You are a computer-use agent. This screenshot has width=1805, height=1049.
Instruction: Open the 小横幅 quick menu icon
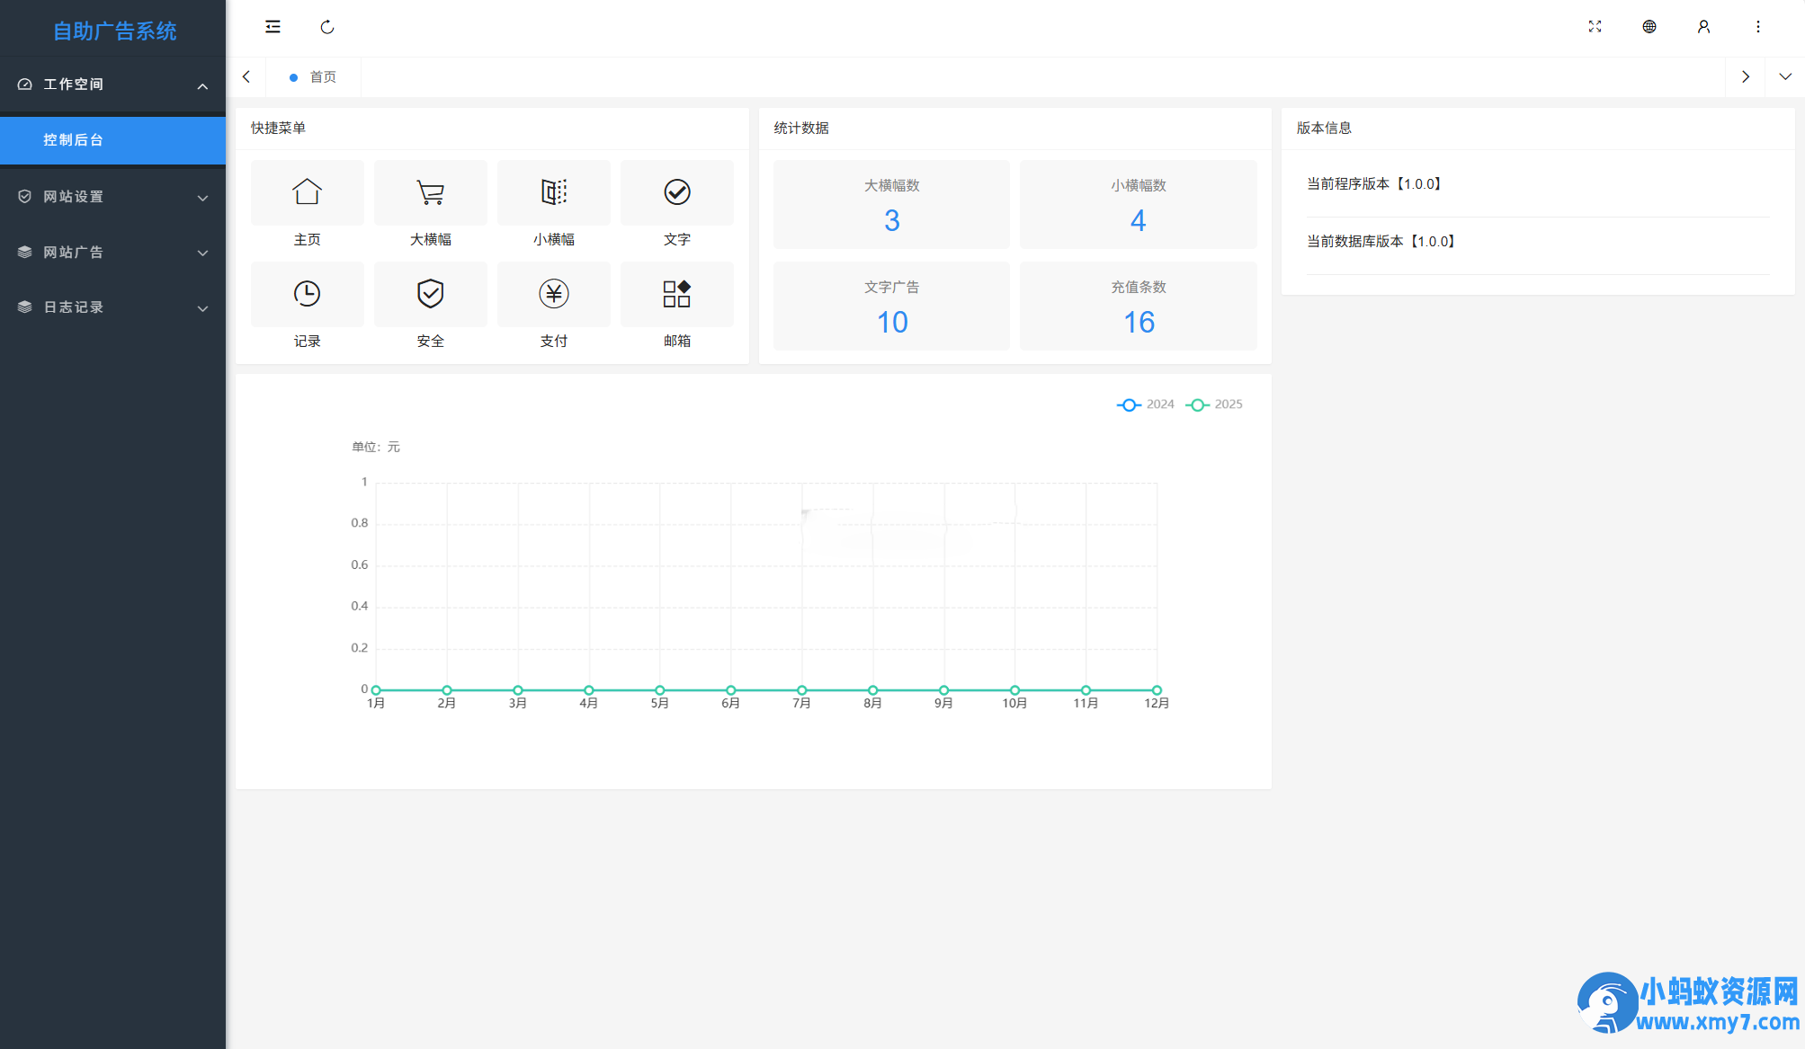click(553, 192)
